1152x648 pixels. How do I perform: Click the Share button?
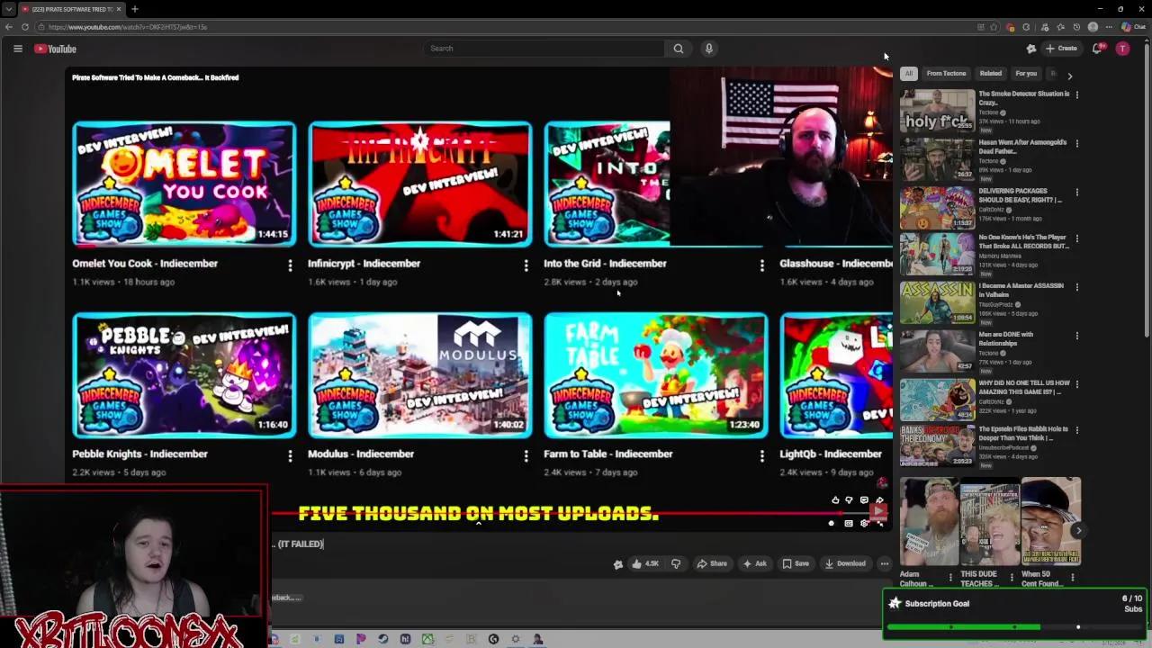tap(712, 563)
